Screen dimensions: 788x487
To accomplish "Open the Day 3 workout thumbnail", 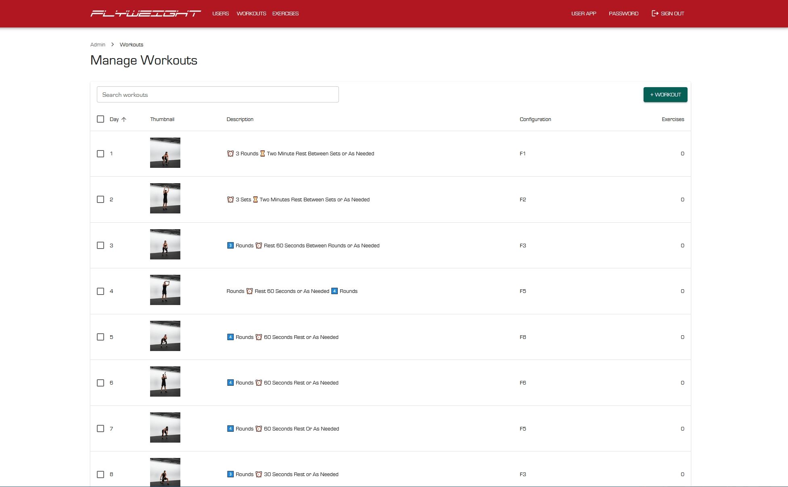I will coord(165,244).
